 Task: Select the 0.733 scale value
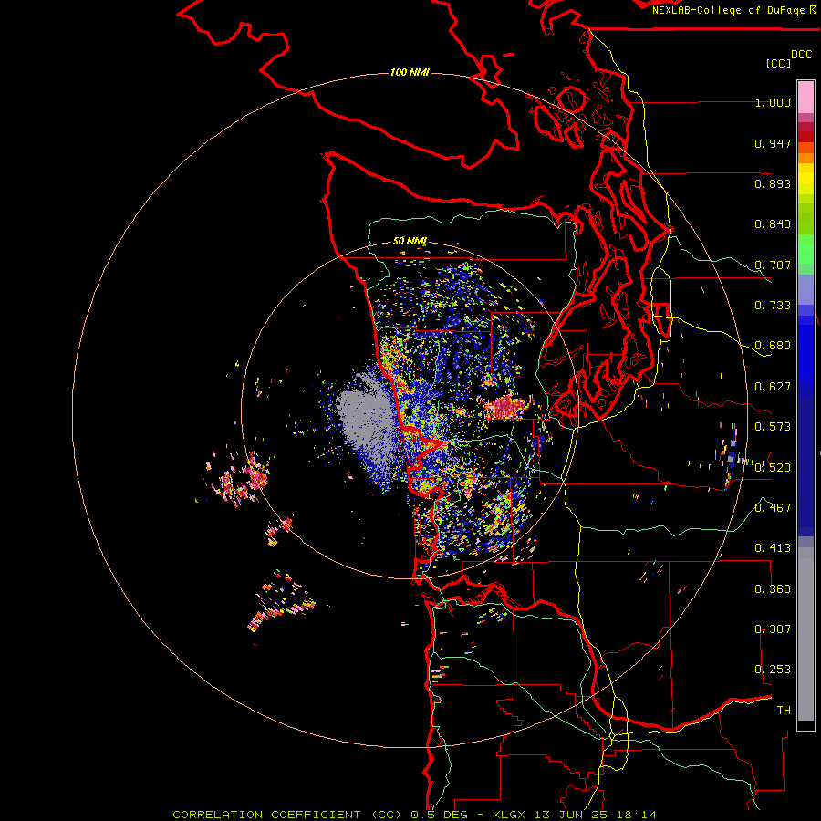(x=773, y=306)
